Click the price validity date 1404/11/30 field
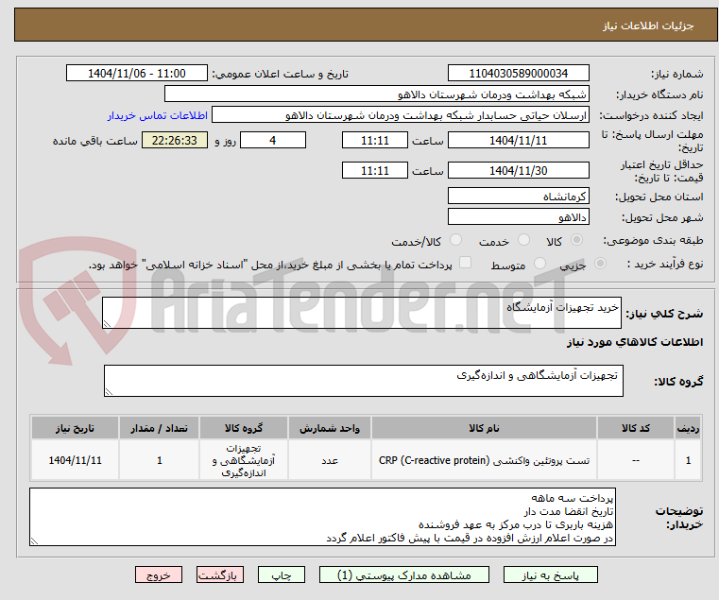719x600 pixels. point(518,171)
